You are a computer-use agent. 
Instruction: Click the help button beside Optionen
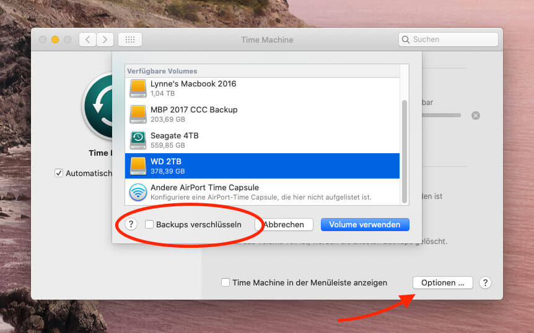tap(485, 283)
